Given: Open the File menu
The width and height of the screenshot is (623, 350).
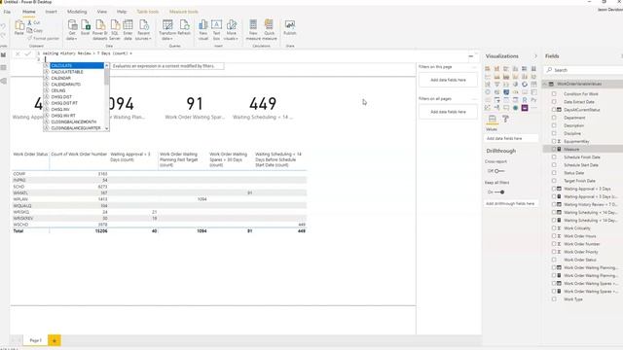Looking at the screenshot, I should tap(7, 12).
